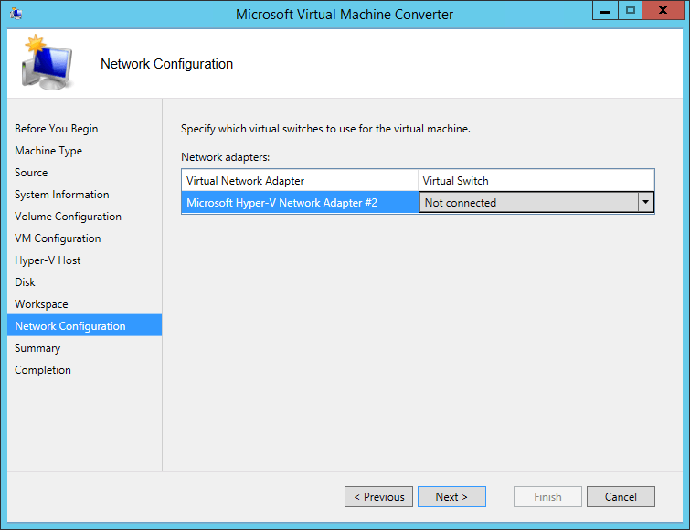
Task: Maximize the Virtual Machine Converter window
Action: tap(631, 11)
